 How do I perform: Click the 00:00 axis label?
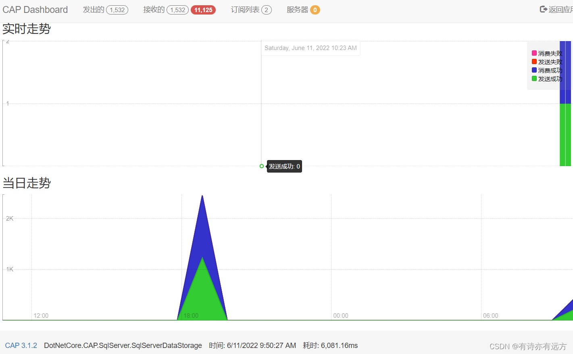[x=341, y=316]
